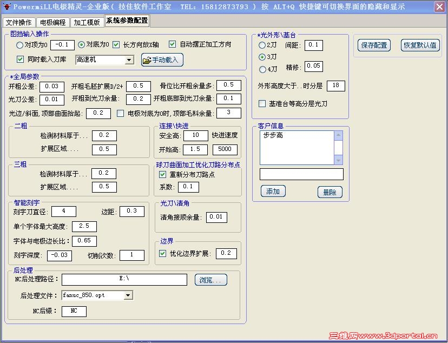Click the 优化边界扩展 value field
Viewport: 448px width, 343px height.
point(226,253)
